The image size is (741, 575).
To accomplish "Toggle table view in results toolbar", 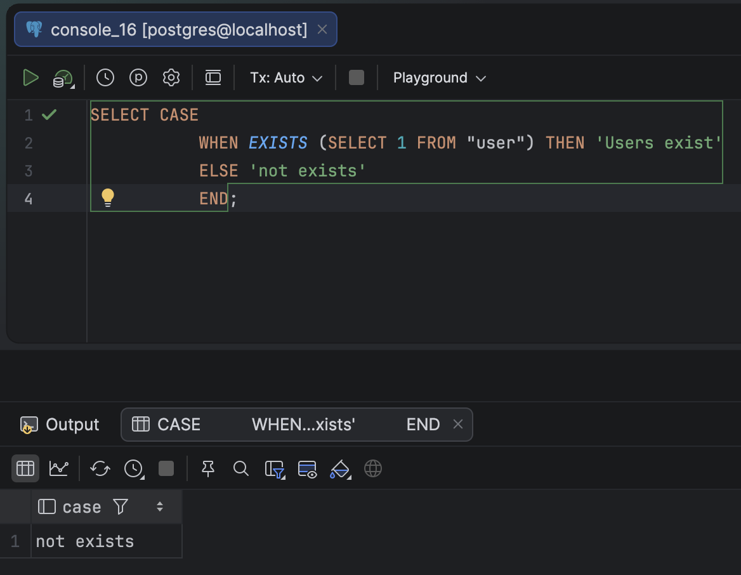I will point(25,468).
